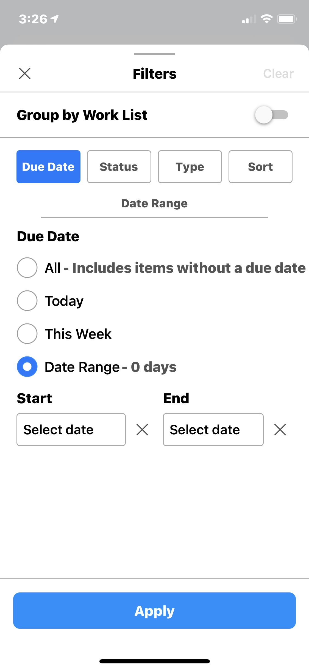
Task: Select All due date radio option
Action: point(27,268)
